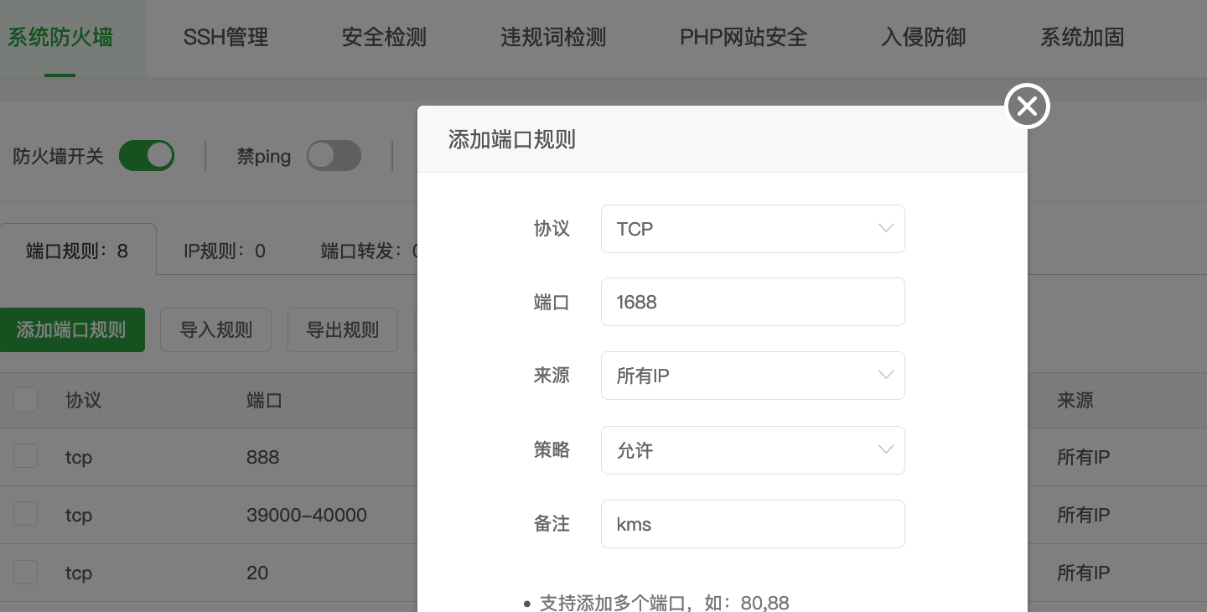Open the policy 允许 dropdown
The image size is (1207, 612).
click(x=752, y=450)
